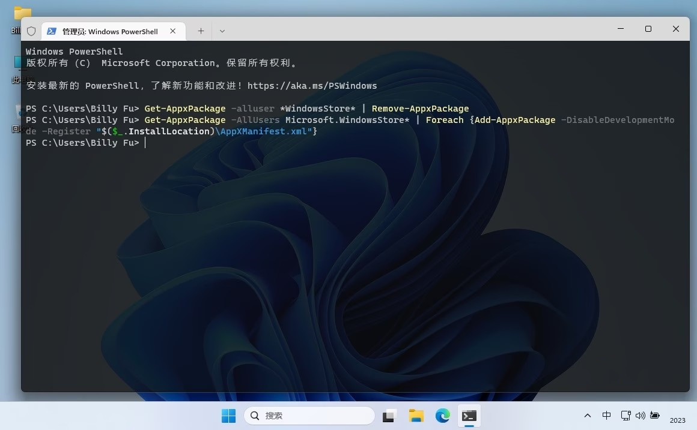Screen dimensions: 697x430
Task: Open the Start menu
Action: pyautogui.click(x=228, y=415)
